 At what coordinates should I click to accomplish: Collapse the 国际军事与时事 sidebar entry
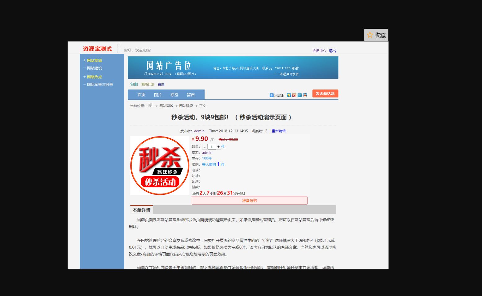point(99,85)
